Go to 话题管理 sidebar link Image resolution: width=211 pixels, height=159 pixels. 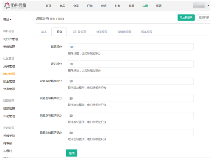tap(9, 109)
